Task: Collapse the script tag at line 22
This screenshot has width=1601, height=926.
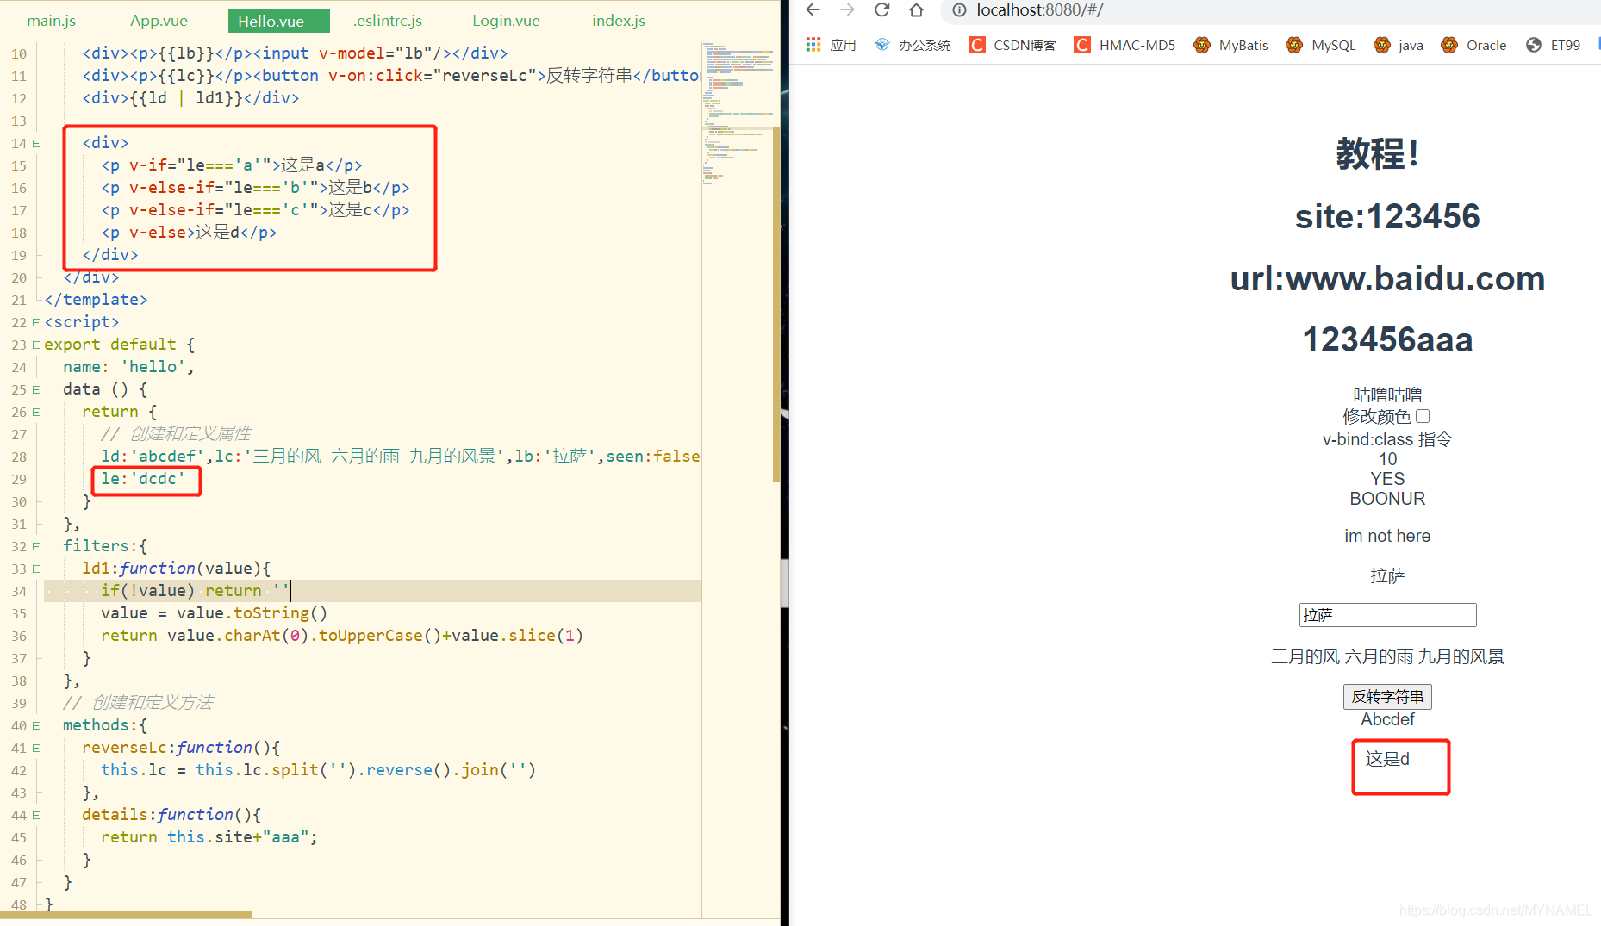Action: 37,323
